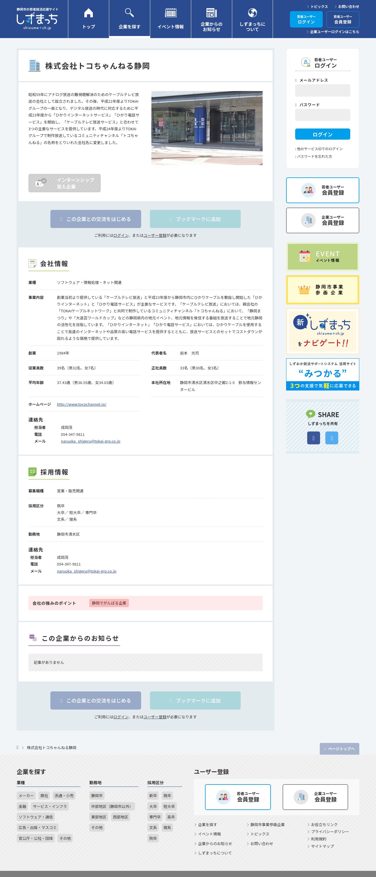
Task: Click the sidebar blue ログイン button
Action: (322, 134)
